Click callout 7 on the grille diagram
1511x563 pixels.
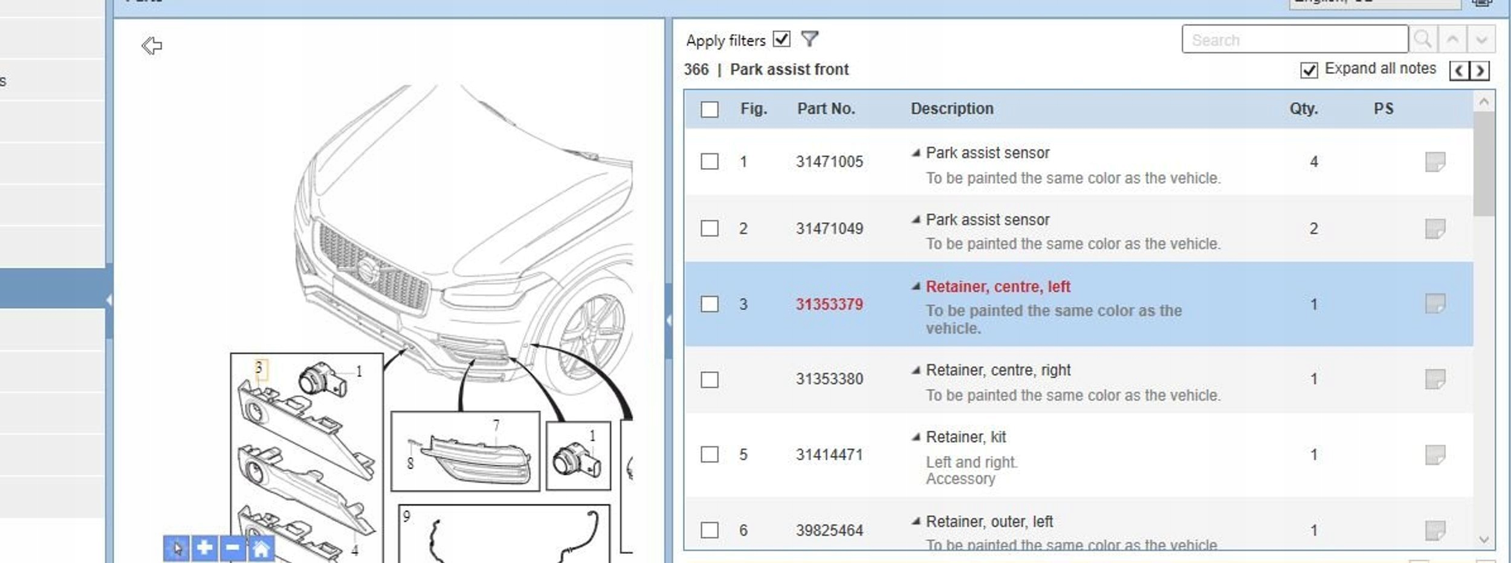(x=496, y=426)
